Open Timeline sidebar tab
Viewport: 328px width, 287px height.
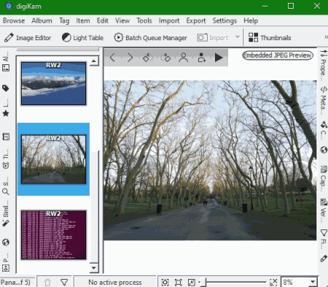tap(6, 159)
